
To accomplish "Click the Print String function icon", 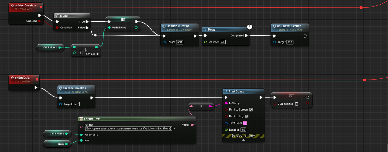I will tap(226, 91).
